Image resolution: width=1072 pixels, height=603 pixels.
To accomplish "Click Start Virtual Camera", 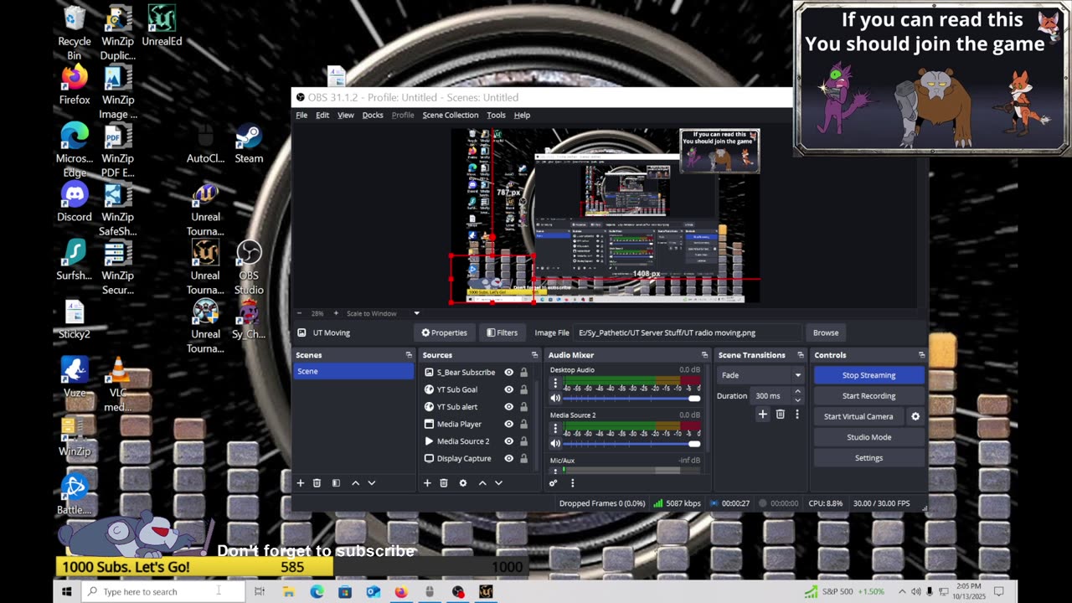I will pos(858,416).
